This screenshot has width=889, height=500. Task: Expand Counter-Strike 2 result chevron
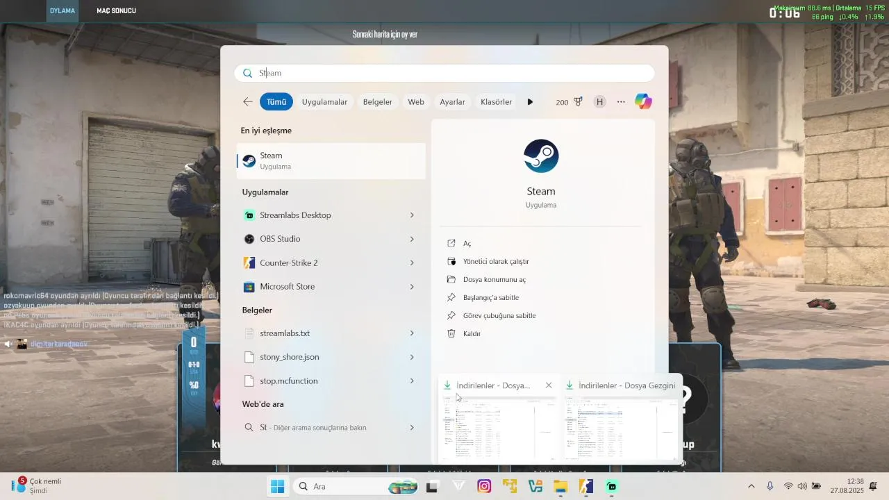[x=412, y=262]
